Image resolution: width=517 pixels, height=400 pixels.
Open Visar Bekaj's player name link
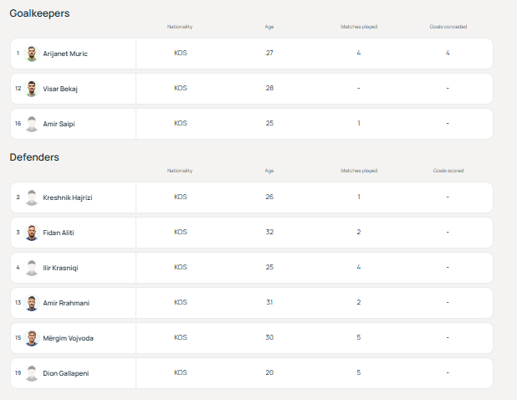(x=60, y=89)
